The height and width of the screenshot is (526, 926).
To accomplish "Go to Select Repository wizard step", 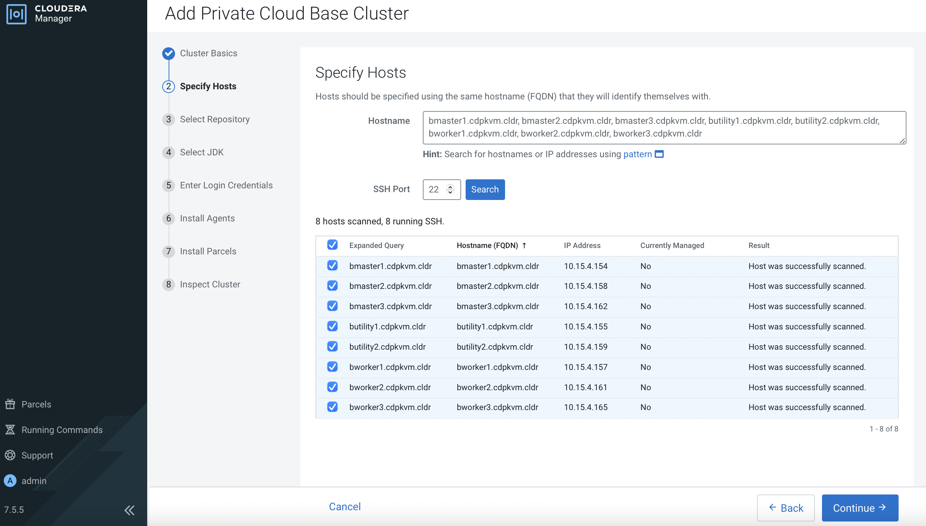I will 214,119.
